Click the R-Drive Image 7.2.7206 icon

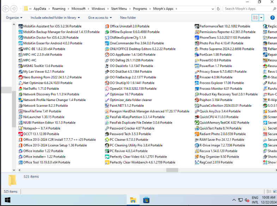coord(197,145)
